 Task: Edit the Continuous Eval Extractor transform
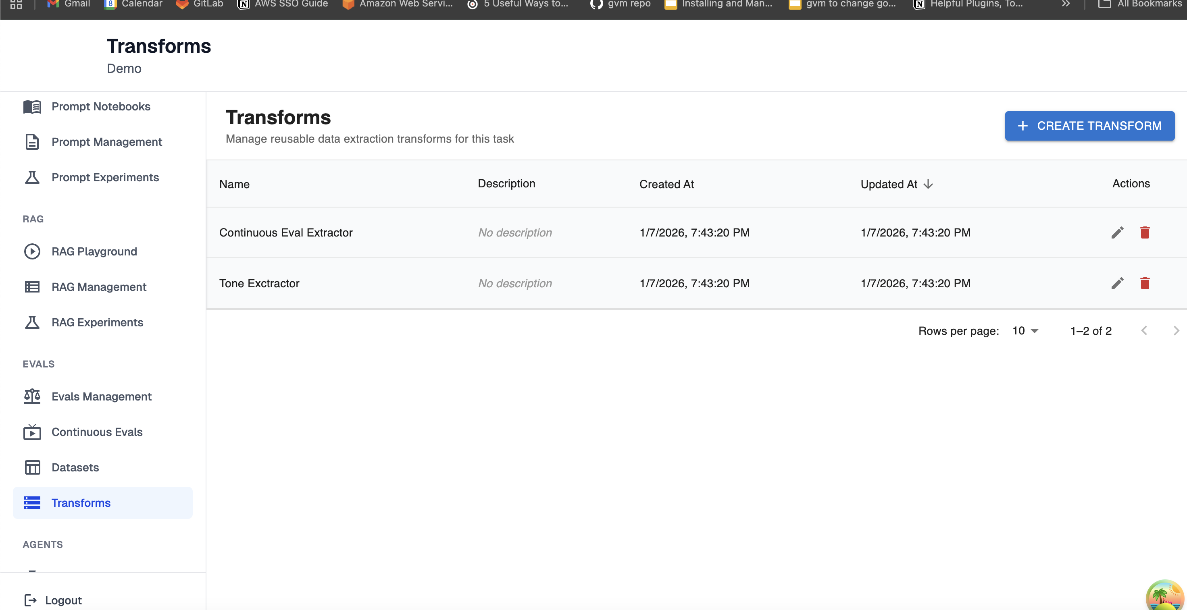[1117, 232]
